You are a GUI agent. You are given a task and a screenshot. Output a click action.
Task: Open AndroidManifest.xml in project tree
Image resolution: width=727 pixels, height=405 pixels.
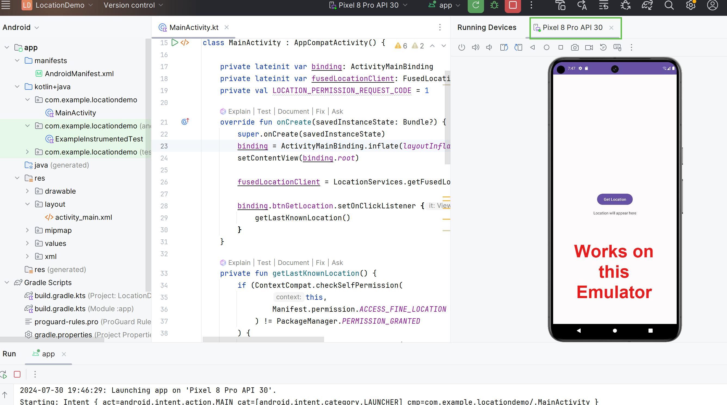point(75,74)
